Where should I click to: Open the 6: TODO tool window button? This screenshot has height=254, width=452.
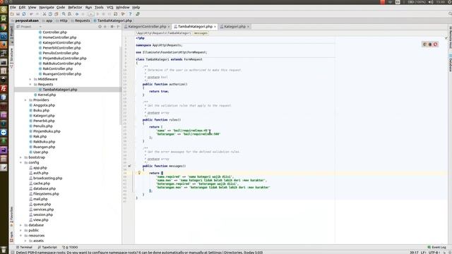tap(70, 247)
